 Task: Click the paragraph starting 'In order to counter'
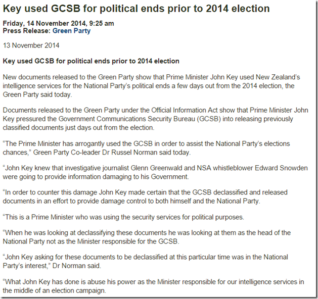(x=152, y=196)
